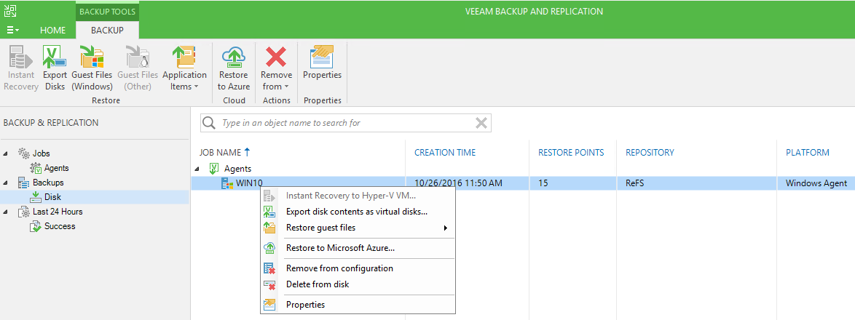
Task: Select the BACKUP ribbon tab
Action: [107, 31]
